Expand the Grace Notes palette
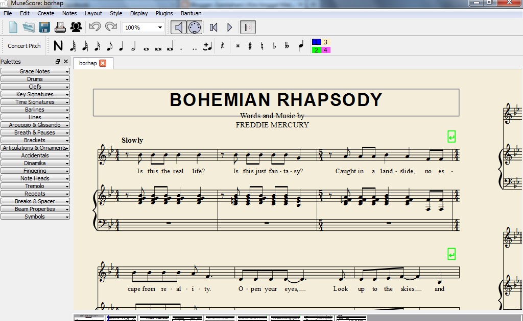523x321 pixels. click(35, 71)
